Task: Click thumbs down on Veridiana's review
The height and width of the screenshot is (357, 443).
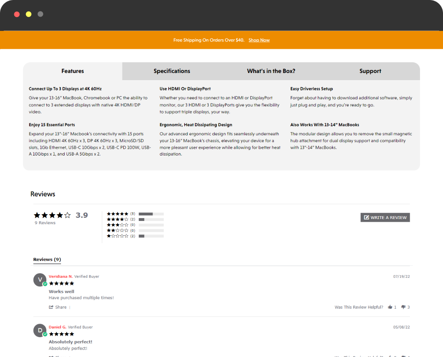Action: (x=403, y=307)
